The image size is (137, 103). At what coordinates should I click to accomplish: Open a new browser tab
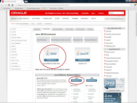pyautogui.click(x=26, y=2)
